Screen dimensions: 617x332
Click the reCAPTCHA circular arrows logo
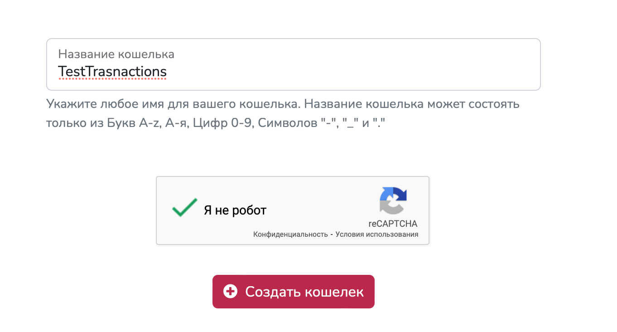coord(393,200)
